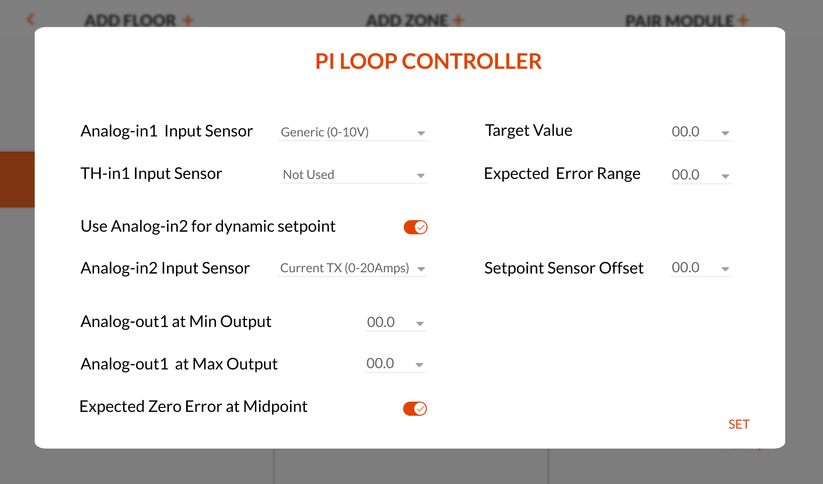Click the Setpoint Sensor Offset dropdown arrow

725,268
